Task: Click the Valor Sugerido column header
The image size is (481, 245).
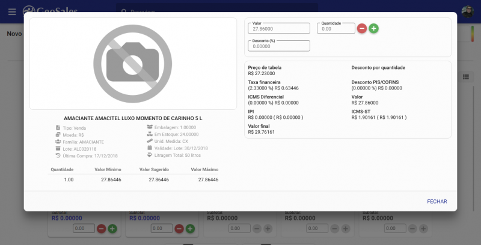Action: coord(154,169)
